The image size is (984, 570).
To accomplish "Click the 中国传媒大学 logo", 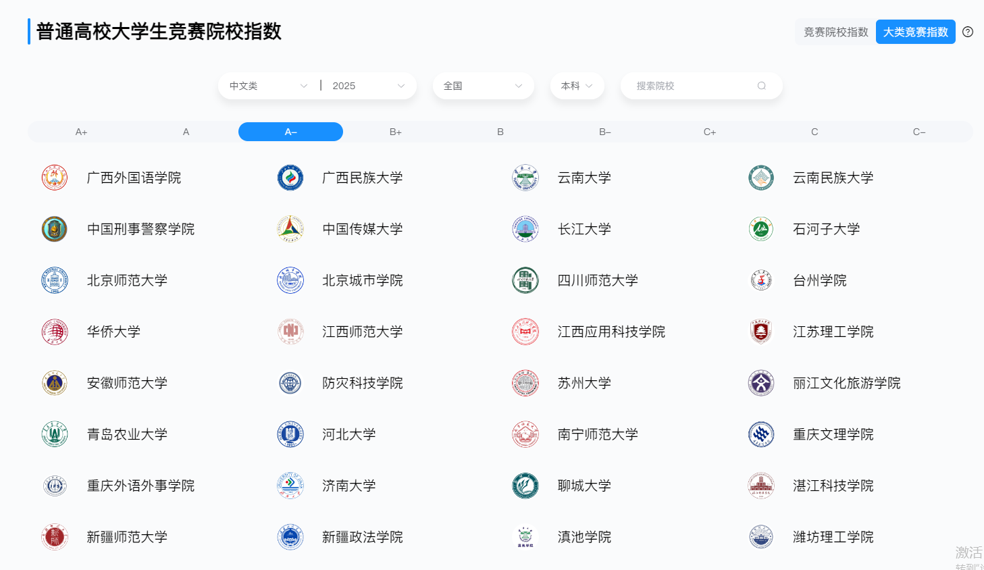I will click(x=290, y=229).
